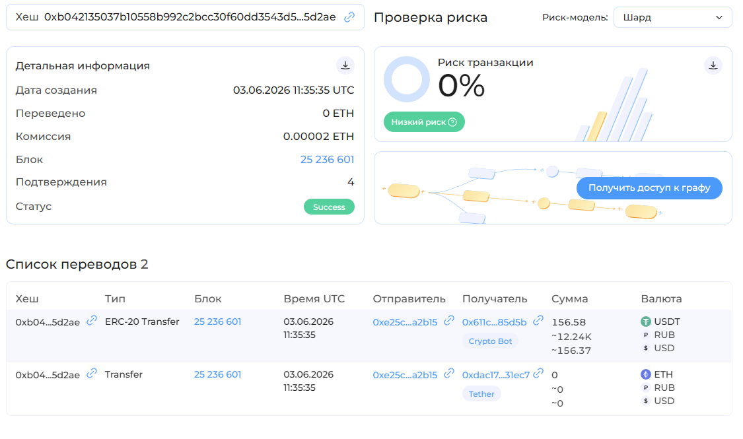Click hash 0xb04...5d2ae in ERC-20 row
Screen dimensions: 743x439
(48, 323)
